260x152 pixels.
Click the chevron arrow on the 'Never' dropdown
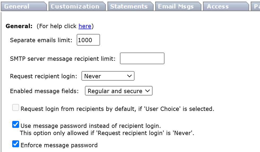tap(129, 76)
